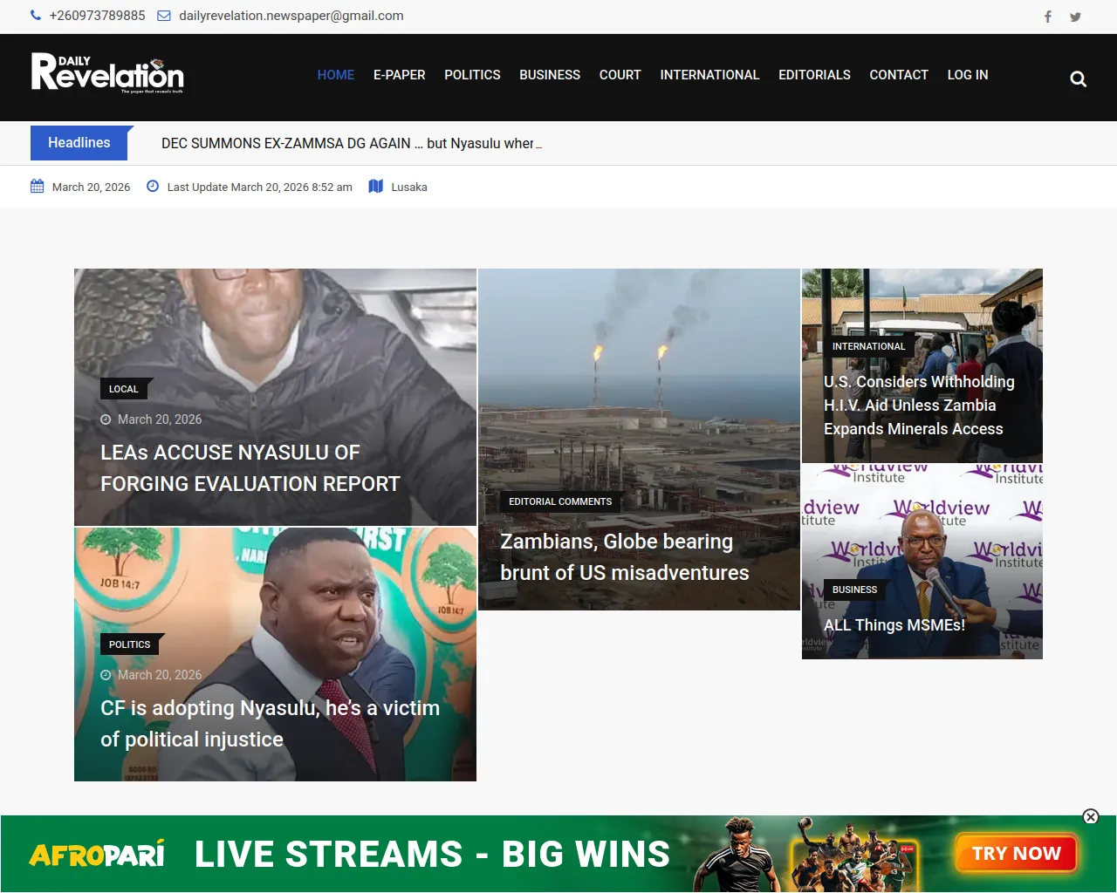Go to the POLITICS section
Viewport: 1117px width, 893px height.
click(472, 75)
